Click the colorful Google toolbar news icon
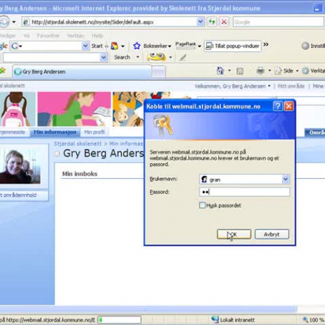Screen dimensions: 325x325 tap(114, 46)
